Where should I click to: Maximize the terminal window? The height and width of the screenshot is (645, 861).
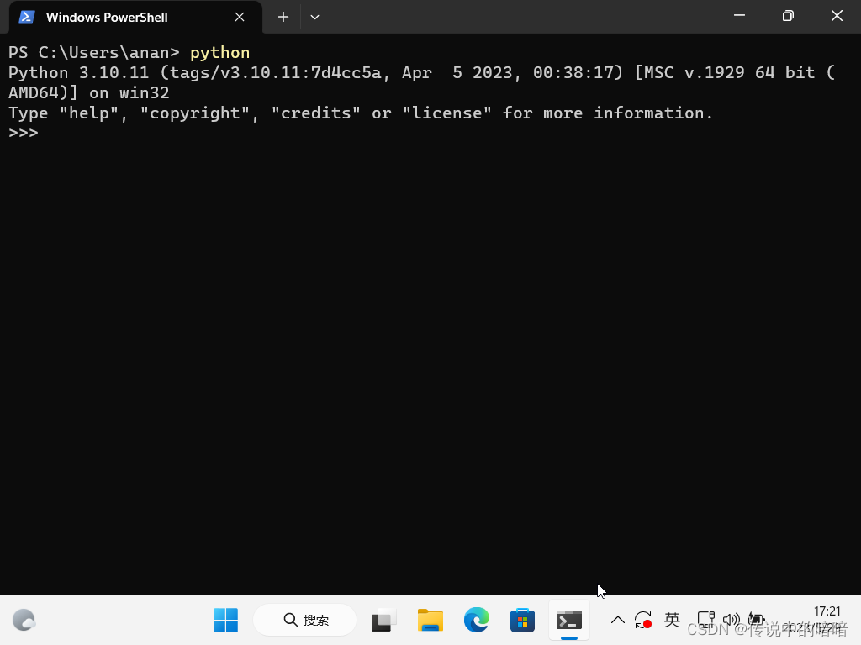point(788,16)
